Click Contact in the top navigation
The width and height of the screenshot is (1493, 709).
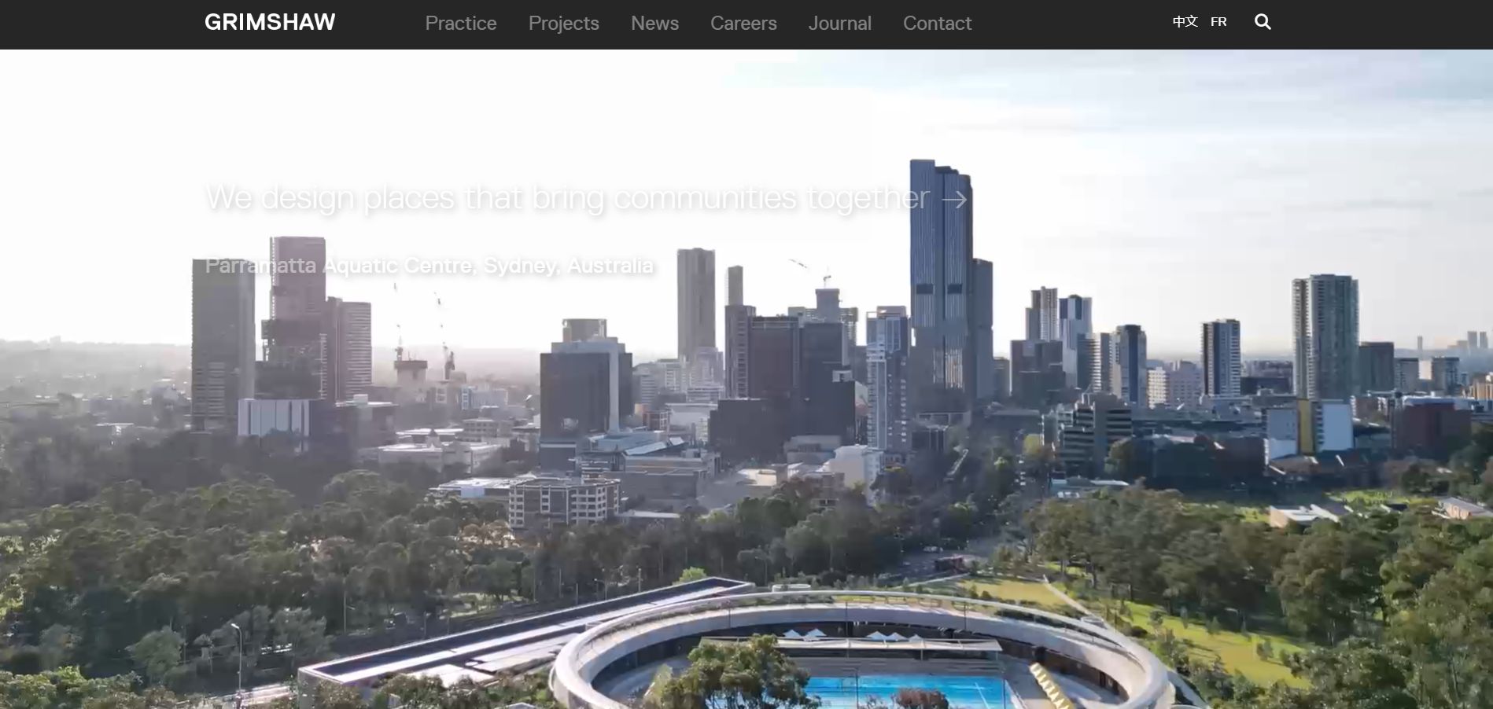pyautogui.click(x=937, y=24)
